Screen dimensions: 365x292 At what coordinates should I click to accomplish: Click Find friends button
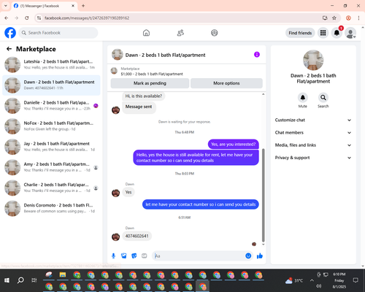pyautogui.click(x=300, y=33)
